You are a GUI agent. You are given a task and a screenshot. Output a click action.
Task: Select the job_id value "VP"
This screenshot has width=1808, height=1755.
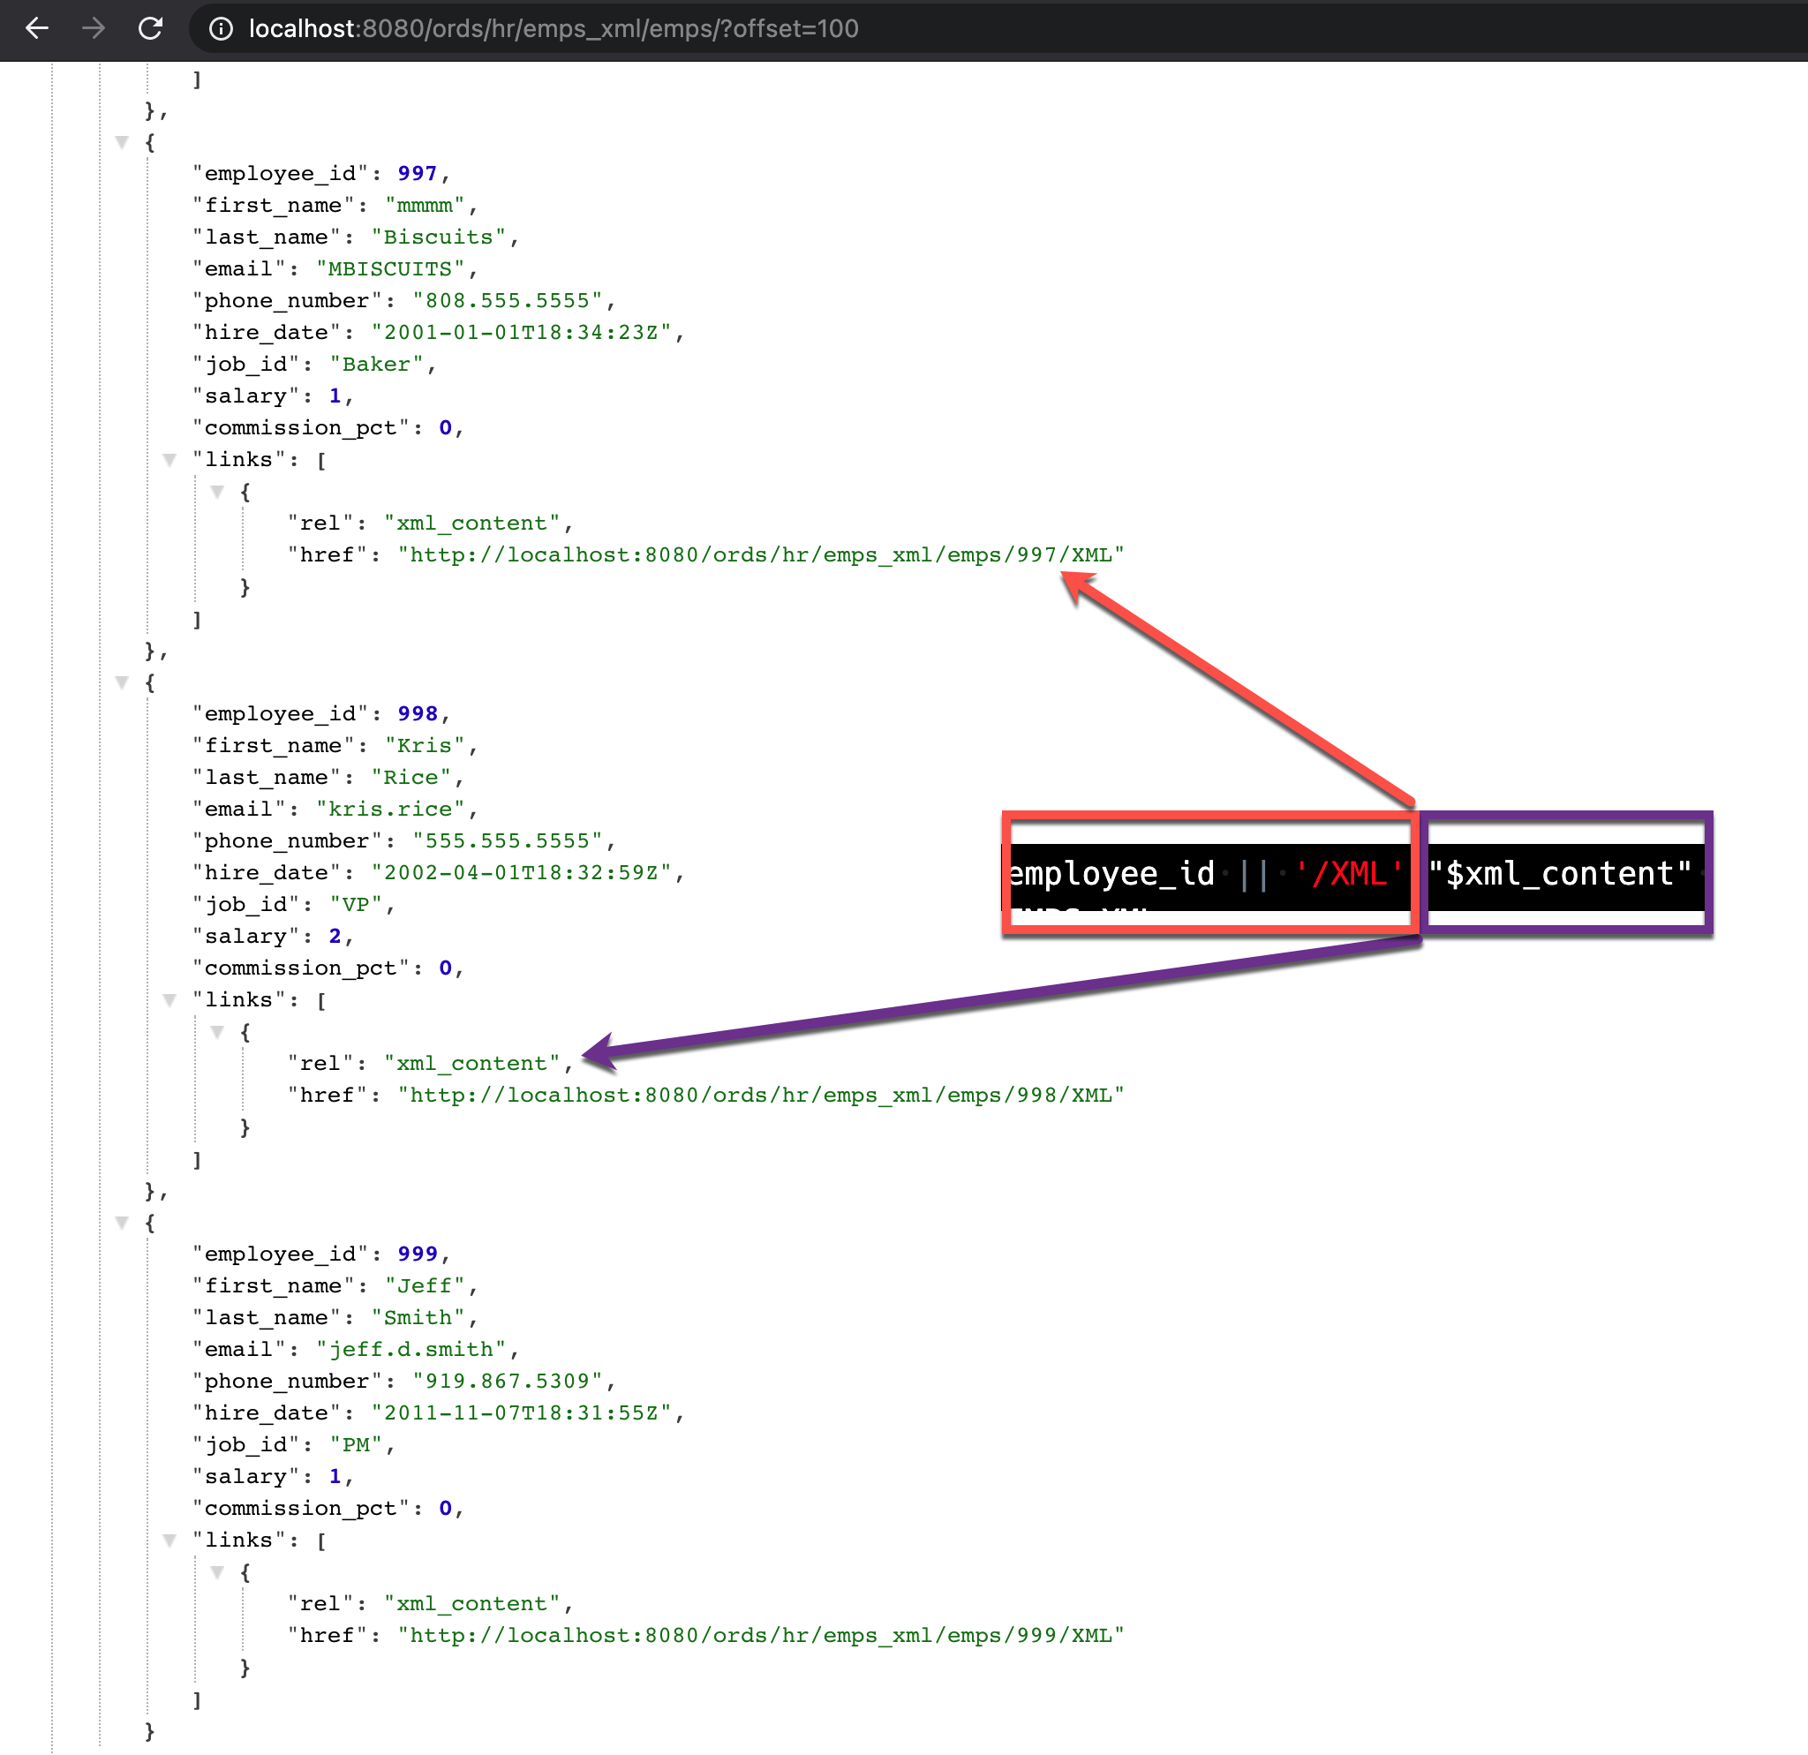click(356, 905)
